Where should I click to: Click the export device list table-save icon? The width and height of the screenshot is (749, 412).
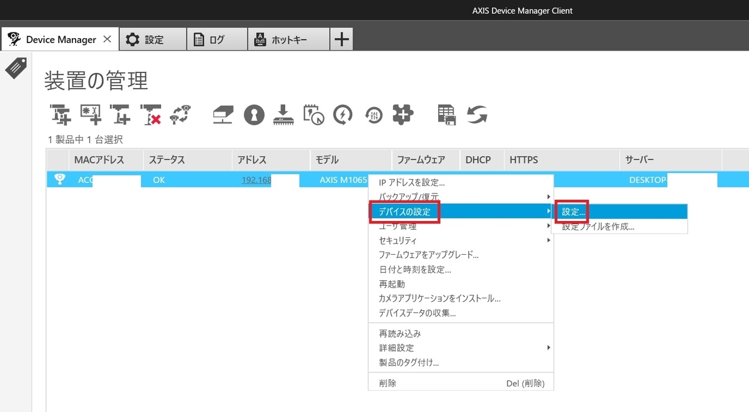pyautogui.click(x=446, y=114)
